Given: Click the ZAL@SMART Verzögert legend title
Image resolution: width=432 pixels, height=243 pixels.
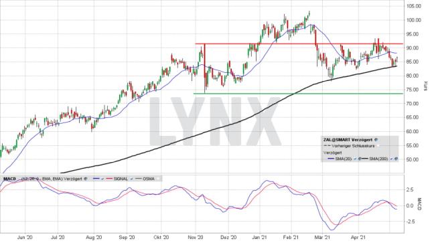Looking at the screenshot, I should pyautogui.click(x=348, y=140).
